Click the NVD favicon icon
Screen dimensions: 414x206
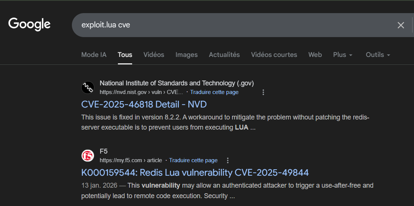(x=88, y=87)
